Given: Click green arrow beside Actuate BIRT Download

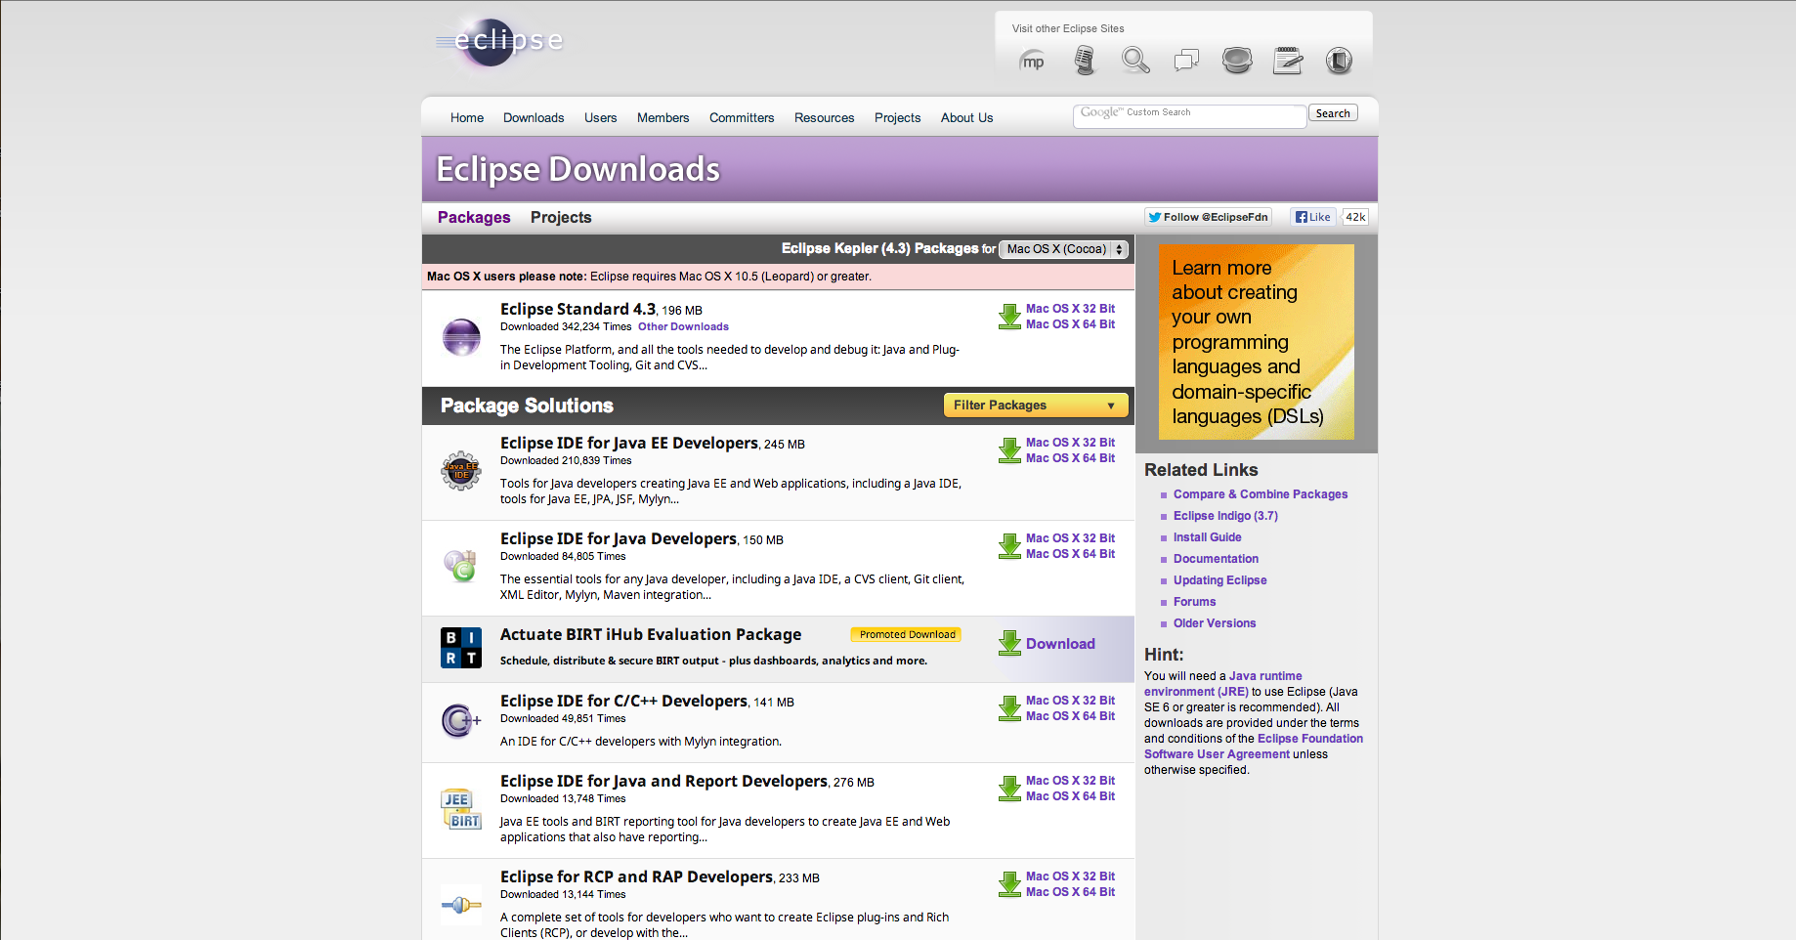Looking at the screenshot, I should [1009, 643].
